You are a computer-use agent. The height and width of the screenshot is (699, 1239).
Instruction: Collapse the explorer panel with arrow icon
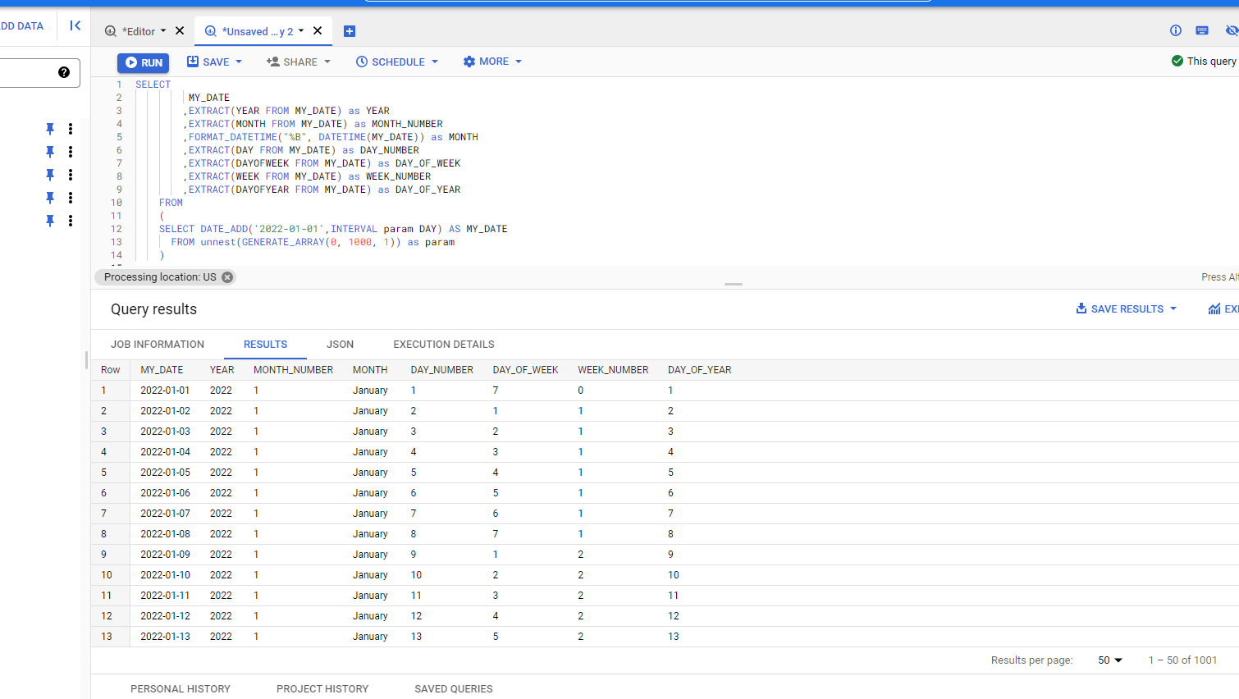[75, 25]
